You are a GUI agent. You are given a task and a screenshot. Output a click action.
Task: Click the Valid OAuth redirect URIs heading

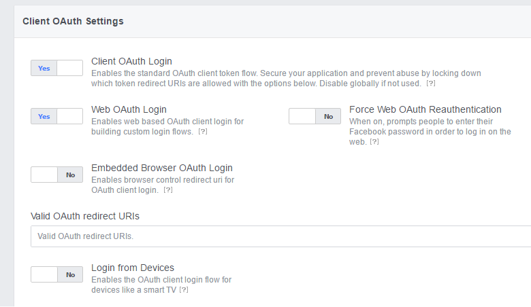tap(85, 216)
